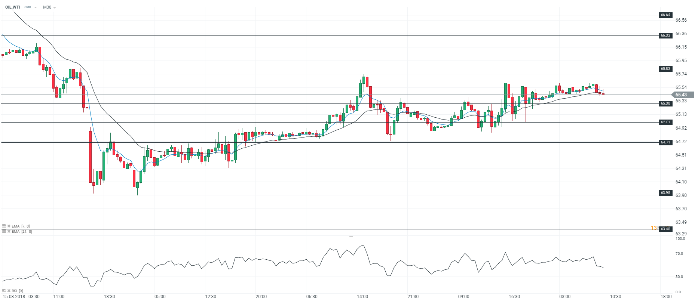Open settings icon for RSI [9]
The height and width of the screenshot is (303, 698).
point(4,291)
